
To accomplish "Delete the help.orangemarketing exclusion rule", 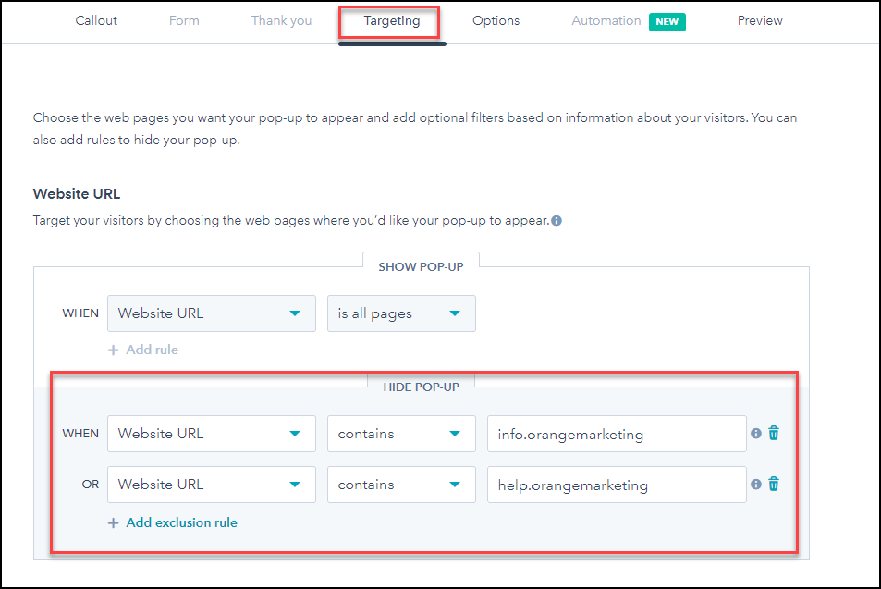I will (773, 484).
